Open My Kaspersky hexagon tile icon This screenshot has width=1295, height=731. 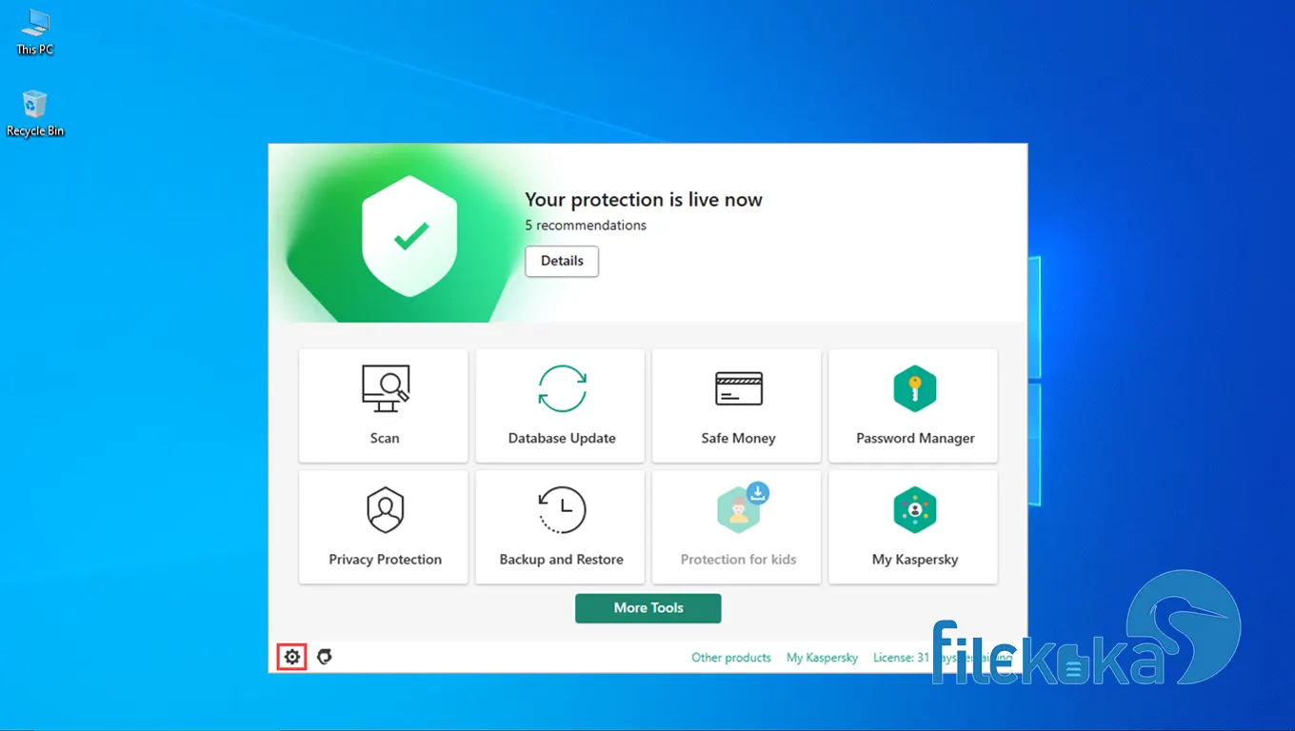(915, 510)
